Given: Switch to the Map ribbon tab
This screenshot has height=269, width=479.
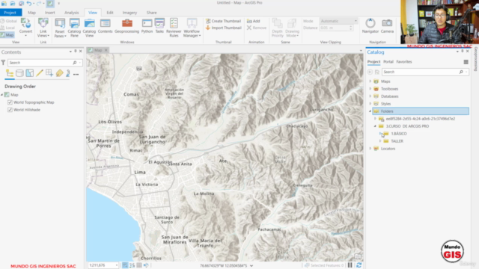Looking at the screenshot, I should (x=31, y=13).
